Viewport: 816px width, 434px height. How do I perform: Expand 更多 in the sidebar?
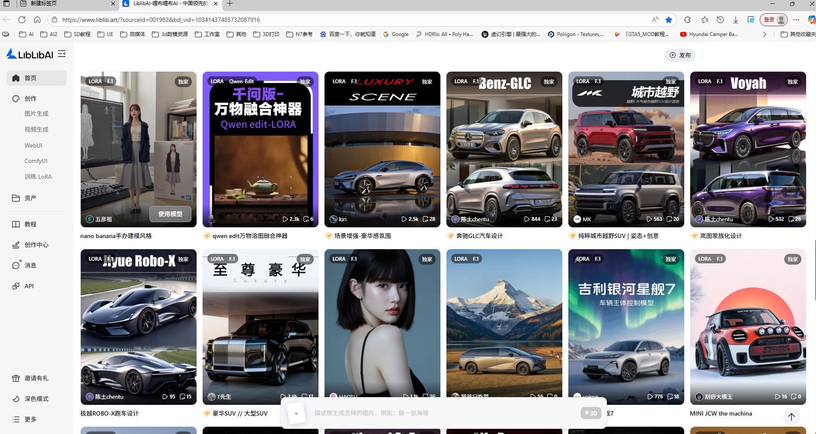click(24, 419)
